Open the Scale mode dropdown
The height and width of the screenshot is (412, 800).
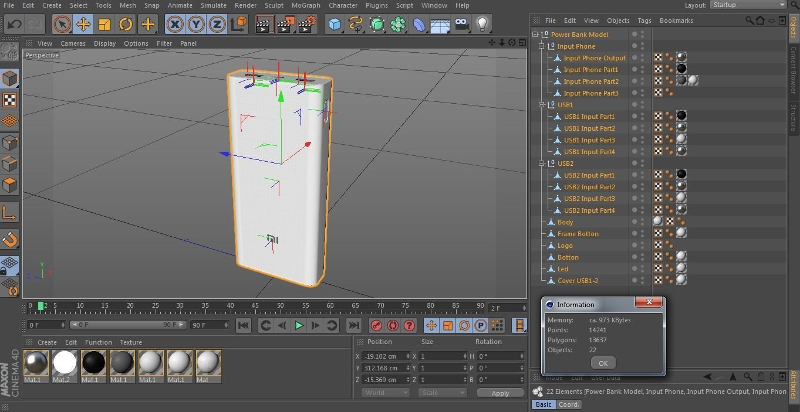tap(443, 393)
